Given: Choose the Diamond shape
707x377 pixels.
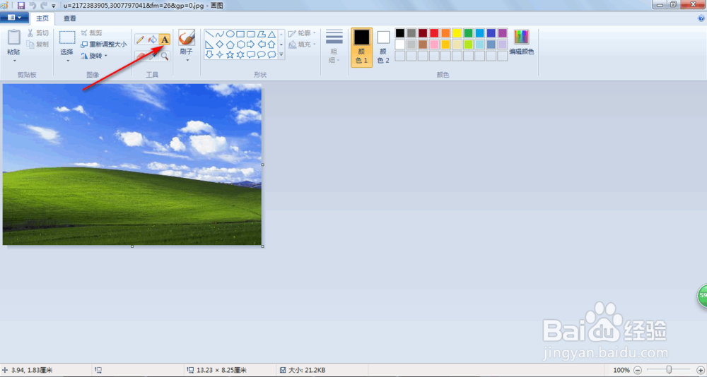Looking at the screenshot, I should 220,44.
